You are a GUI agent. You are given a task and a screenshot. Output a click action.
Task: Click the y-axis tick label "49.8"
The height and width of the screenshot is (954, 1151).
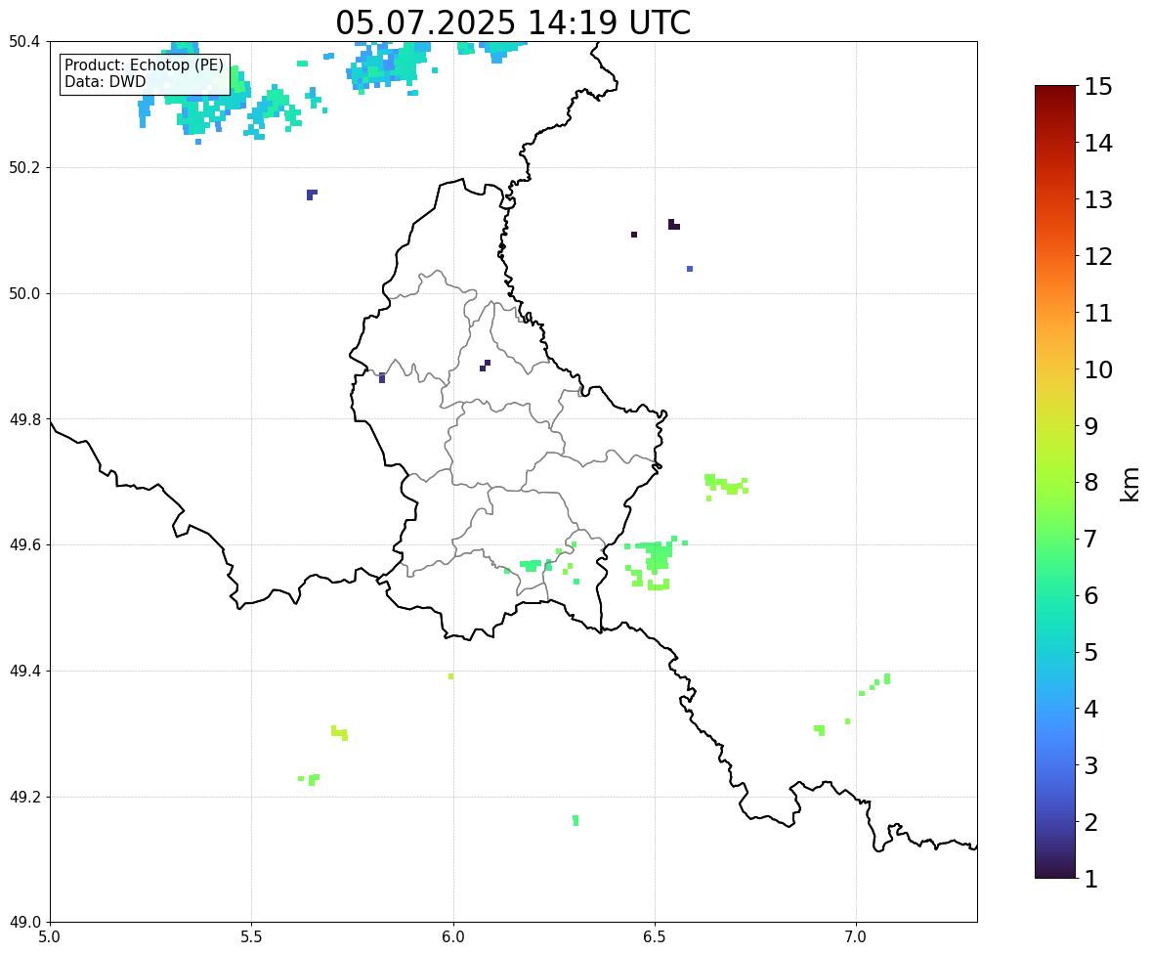point(24,419)
